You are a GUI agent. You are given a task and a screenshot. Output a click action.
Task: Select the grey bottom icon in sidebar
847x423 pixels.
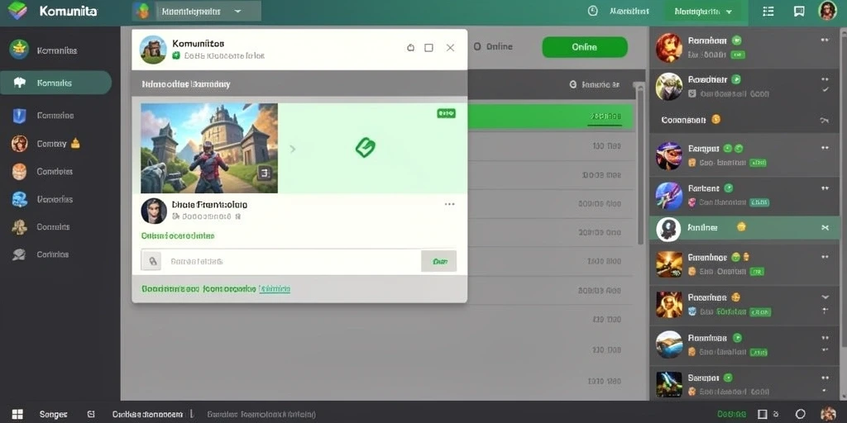[x=19, y=254]
